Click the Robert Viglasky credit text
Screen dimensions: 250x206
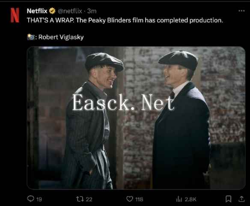pos(61,37)
